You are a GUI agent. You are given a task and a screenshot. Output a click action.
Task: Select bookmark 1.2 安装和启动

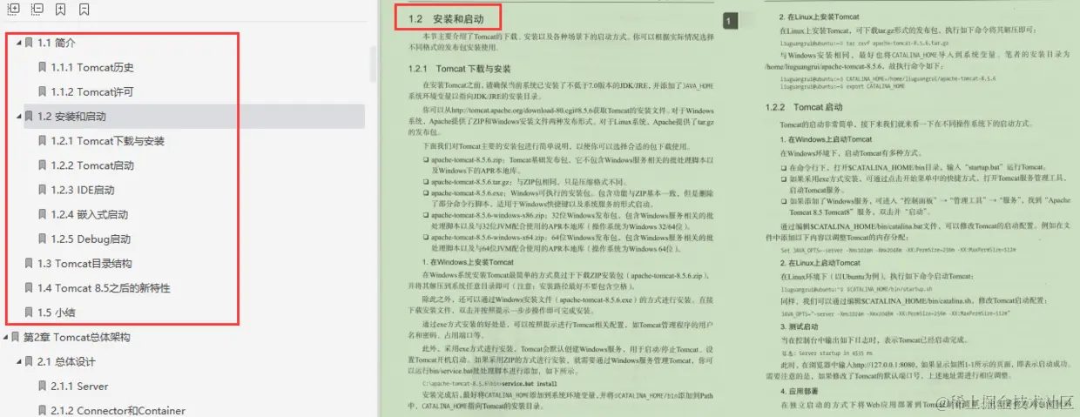tap(72, 116)
